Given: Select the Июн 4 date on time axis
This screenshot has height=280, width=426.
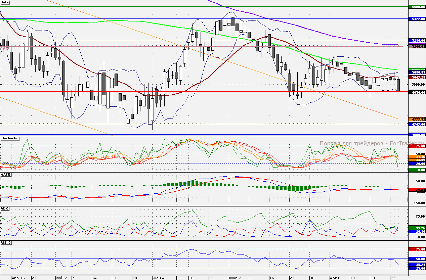Looking at the screenshot, I should point(158,278).
